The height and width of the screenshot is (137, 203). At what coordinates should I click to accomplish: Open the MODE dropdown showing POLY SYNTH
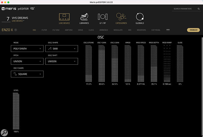(x=27, y=49)
